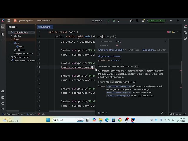Select MyFirstProject.iml file
This screenshot has width=188, height=141.
pos(23,53)
